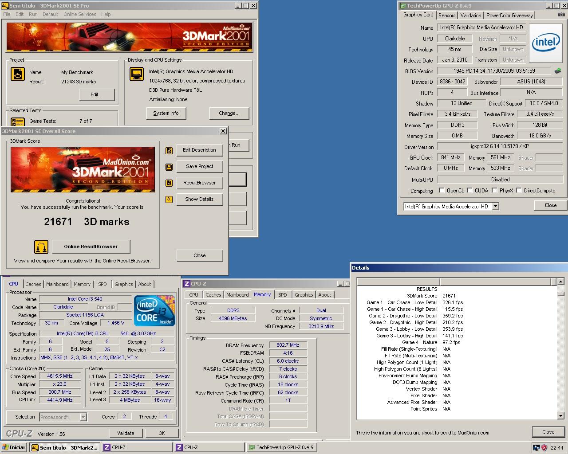Open the PowerColor Giveaway tab in GPU-Z
This screenshot has width=568, height=454.
509,15
